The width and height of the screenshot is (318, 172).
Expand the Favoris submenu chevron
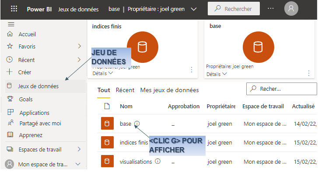(80, 46)
